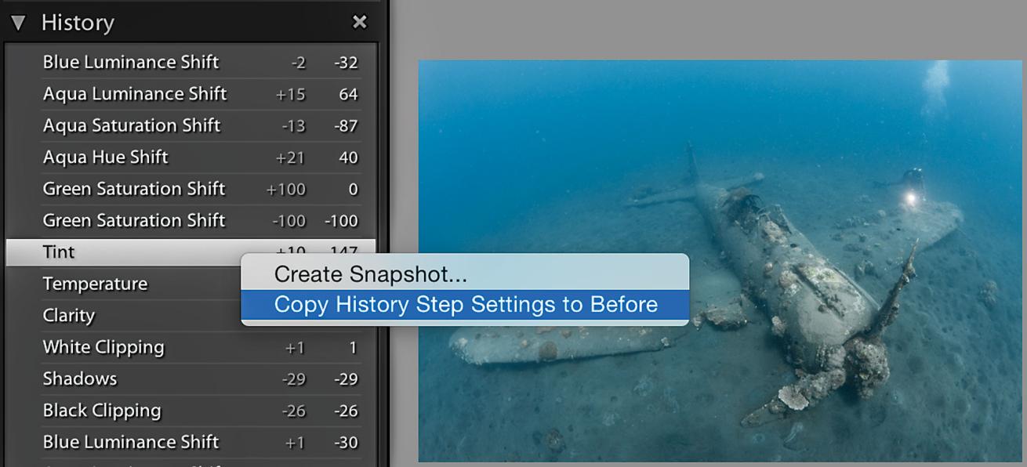The image size is (1027, 467).
Task: Select Green Saturation Shift -100 step
Action: click(x=134, y=220)
